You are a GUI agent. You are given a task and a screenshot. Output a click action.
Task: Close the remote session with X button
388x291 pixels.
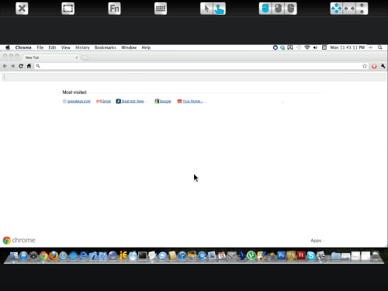tap(22, 9)
